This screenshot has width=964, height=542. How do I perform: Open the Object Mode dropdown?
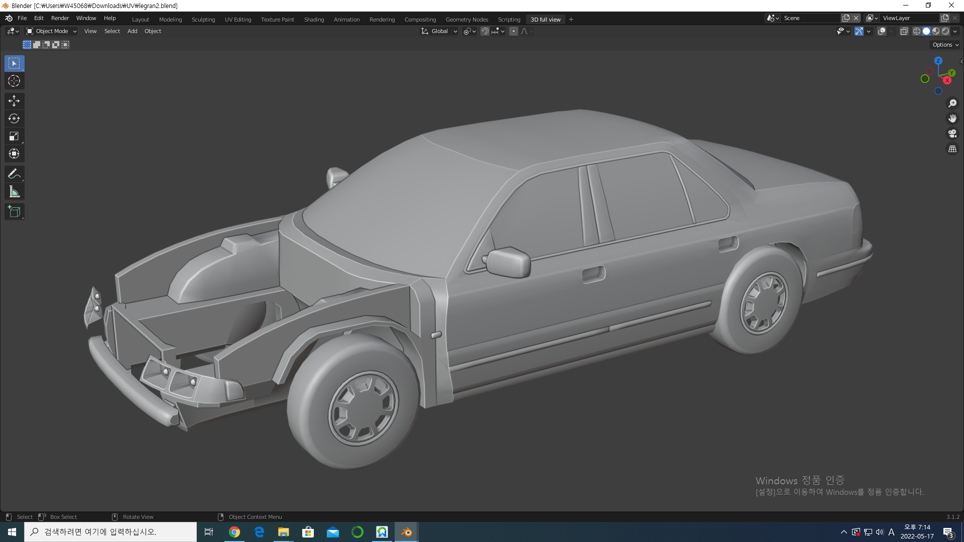[51, 31]
